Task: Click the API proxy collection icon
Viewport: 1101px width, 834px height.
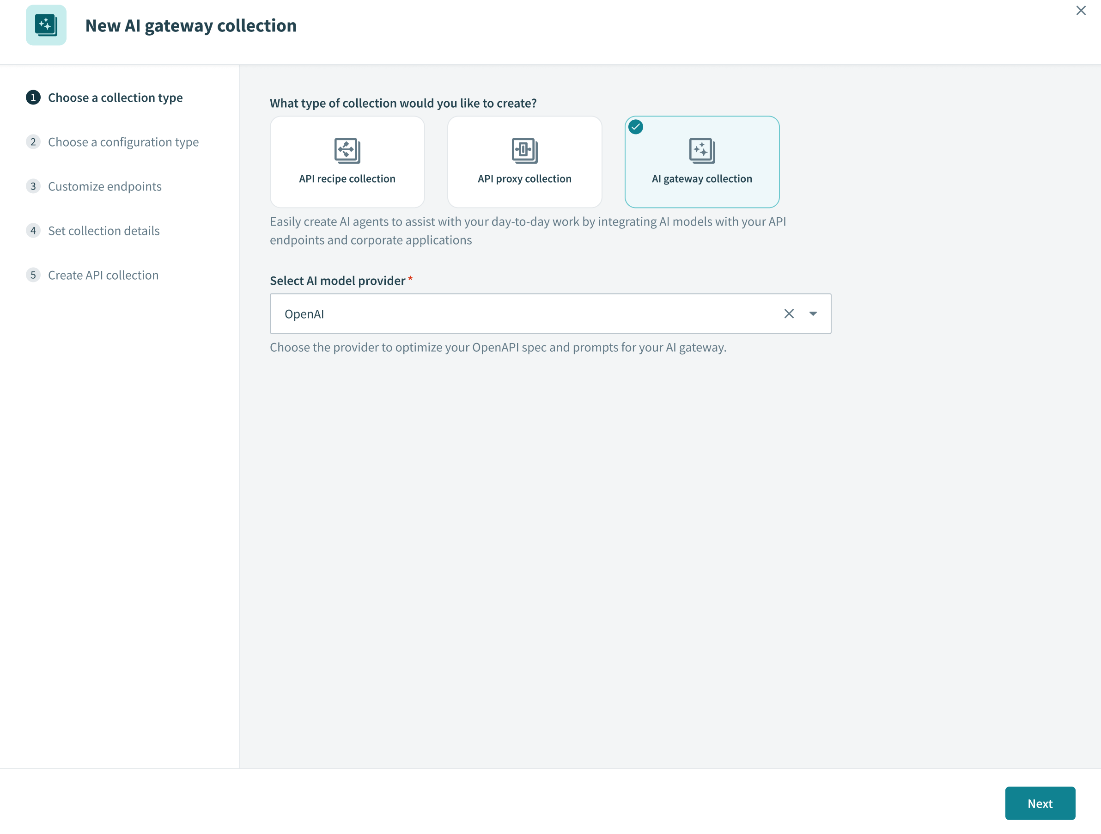Action: coord(524,150)
